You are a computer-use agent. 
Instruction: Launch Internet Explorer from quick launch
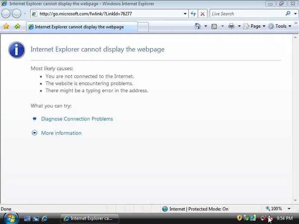point(44,218)
